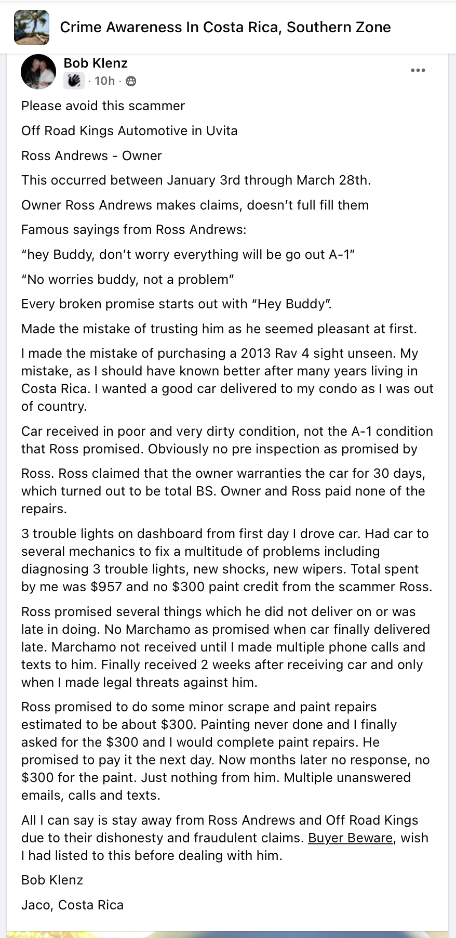
Task: Open Bob Klenz's profile picture
Action: click(38, 71)
